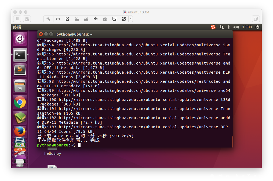Image resolution: width=273 pixels, height=181 pixels.
Task: Click the second CD/DVD drive icon
Action: 86,19
